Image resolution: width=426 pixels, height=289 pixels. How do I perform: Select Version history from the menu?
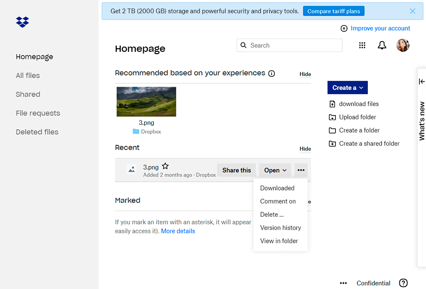pos(280,227)
